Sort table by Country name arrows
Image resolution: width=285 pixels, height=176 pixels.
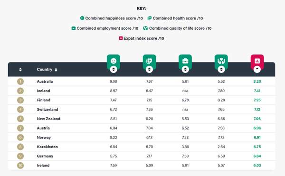pyautogui.click(x=56, y=70)
